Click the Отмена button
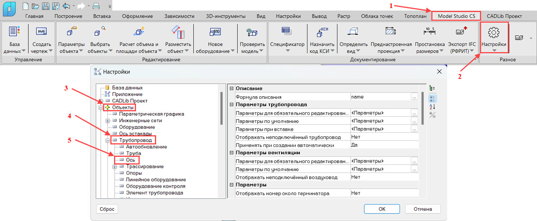The height and width of the screenshot is (221, 537). (422, 209)
